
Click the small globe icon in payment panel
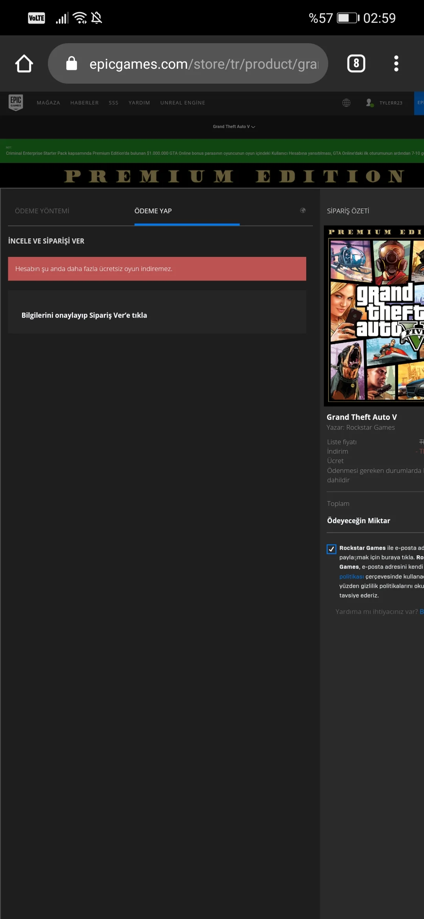coord(303,211)
